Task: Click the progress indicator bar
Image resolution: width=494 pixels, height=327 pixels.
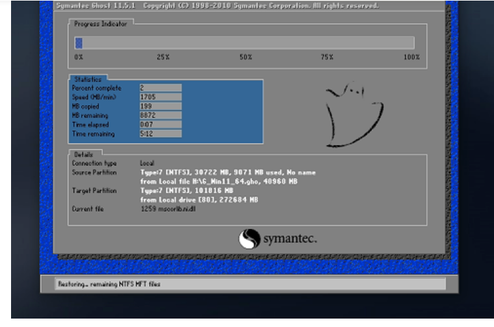Action: pyautogui.click(x=244, y=43)
